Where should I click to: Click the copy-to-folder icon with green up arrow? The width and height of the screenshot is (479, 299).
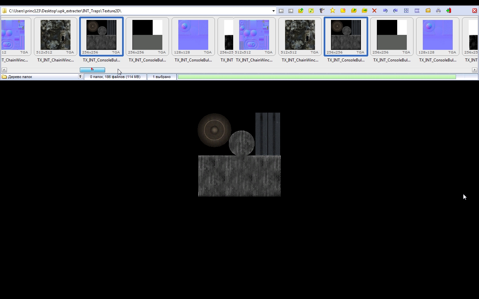click(354, 11)
